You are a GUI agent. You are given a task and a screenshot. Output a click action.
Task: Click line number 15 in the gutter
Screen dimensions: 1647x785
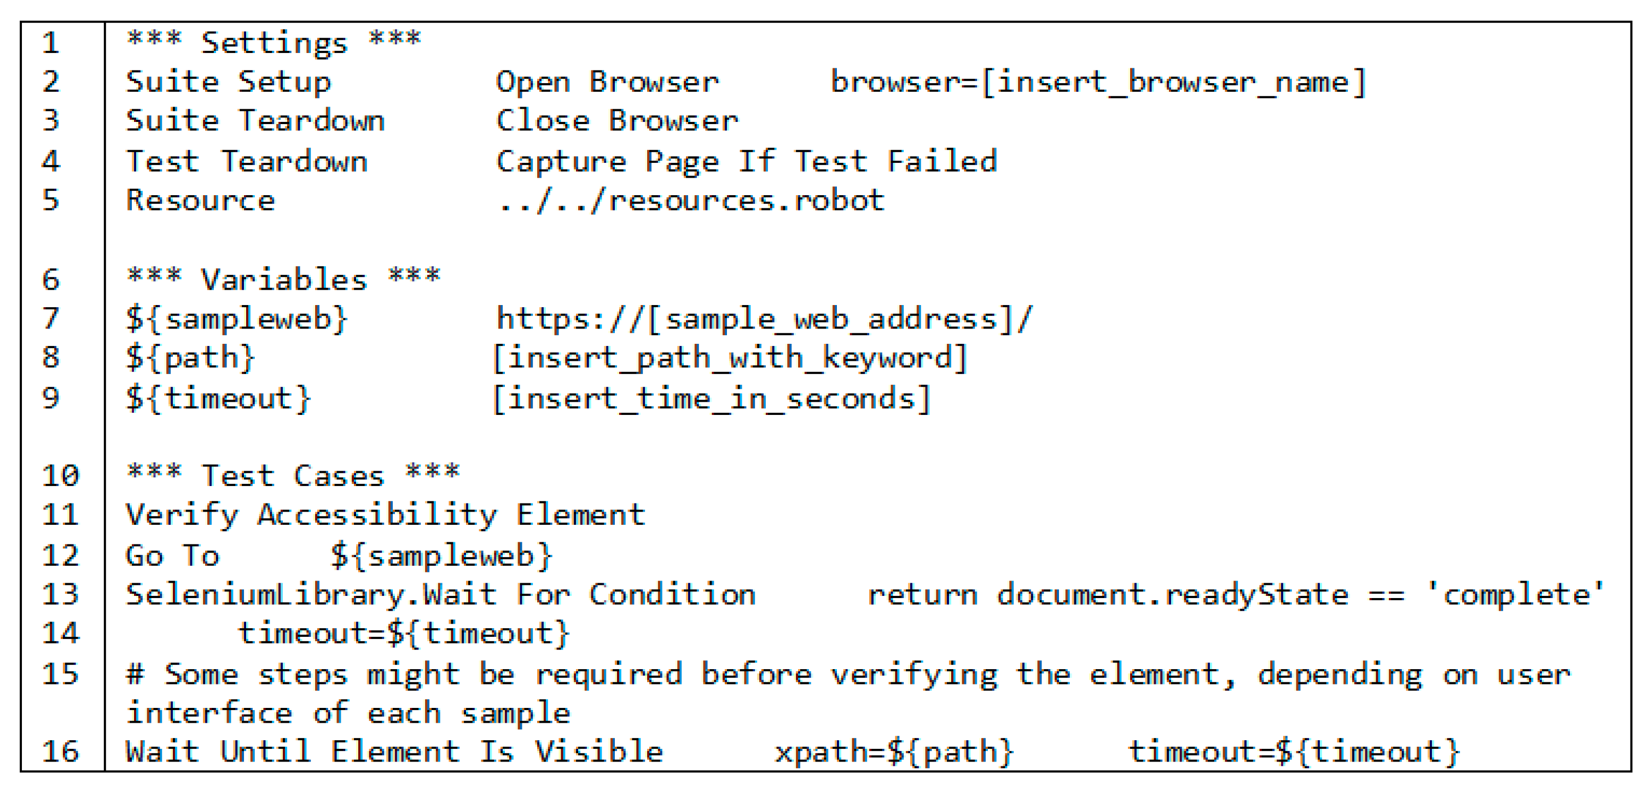60,675
